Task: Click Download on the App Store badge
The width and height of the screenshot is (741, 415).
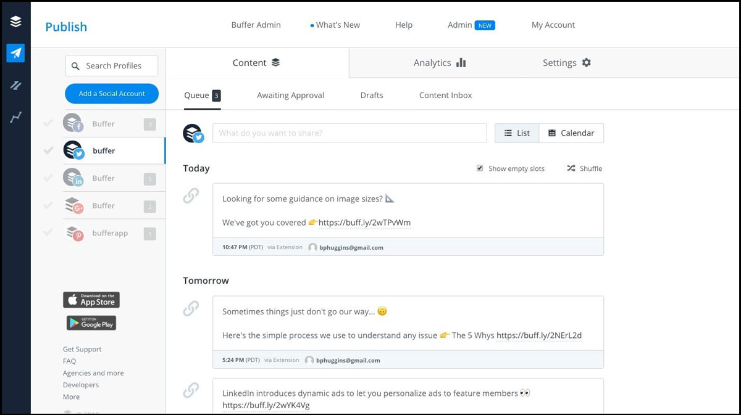Action: [91, 300]
